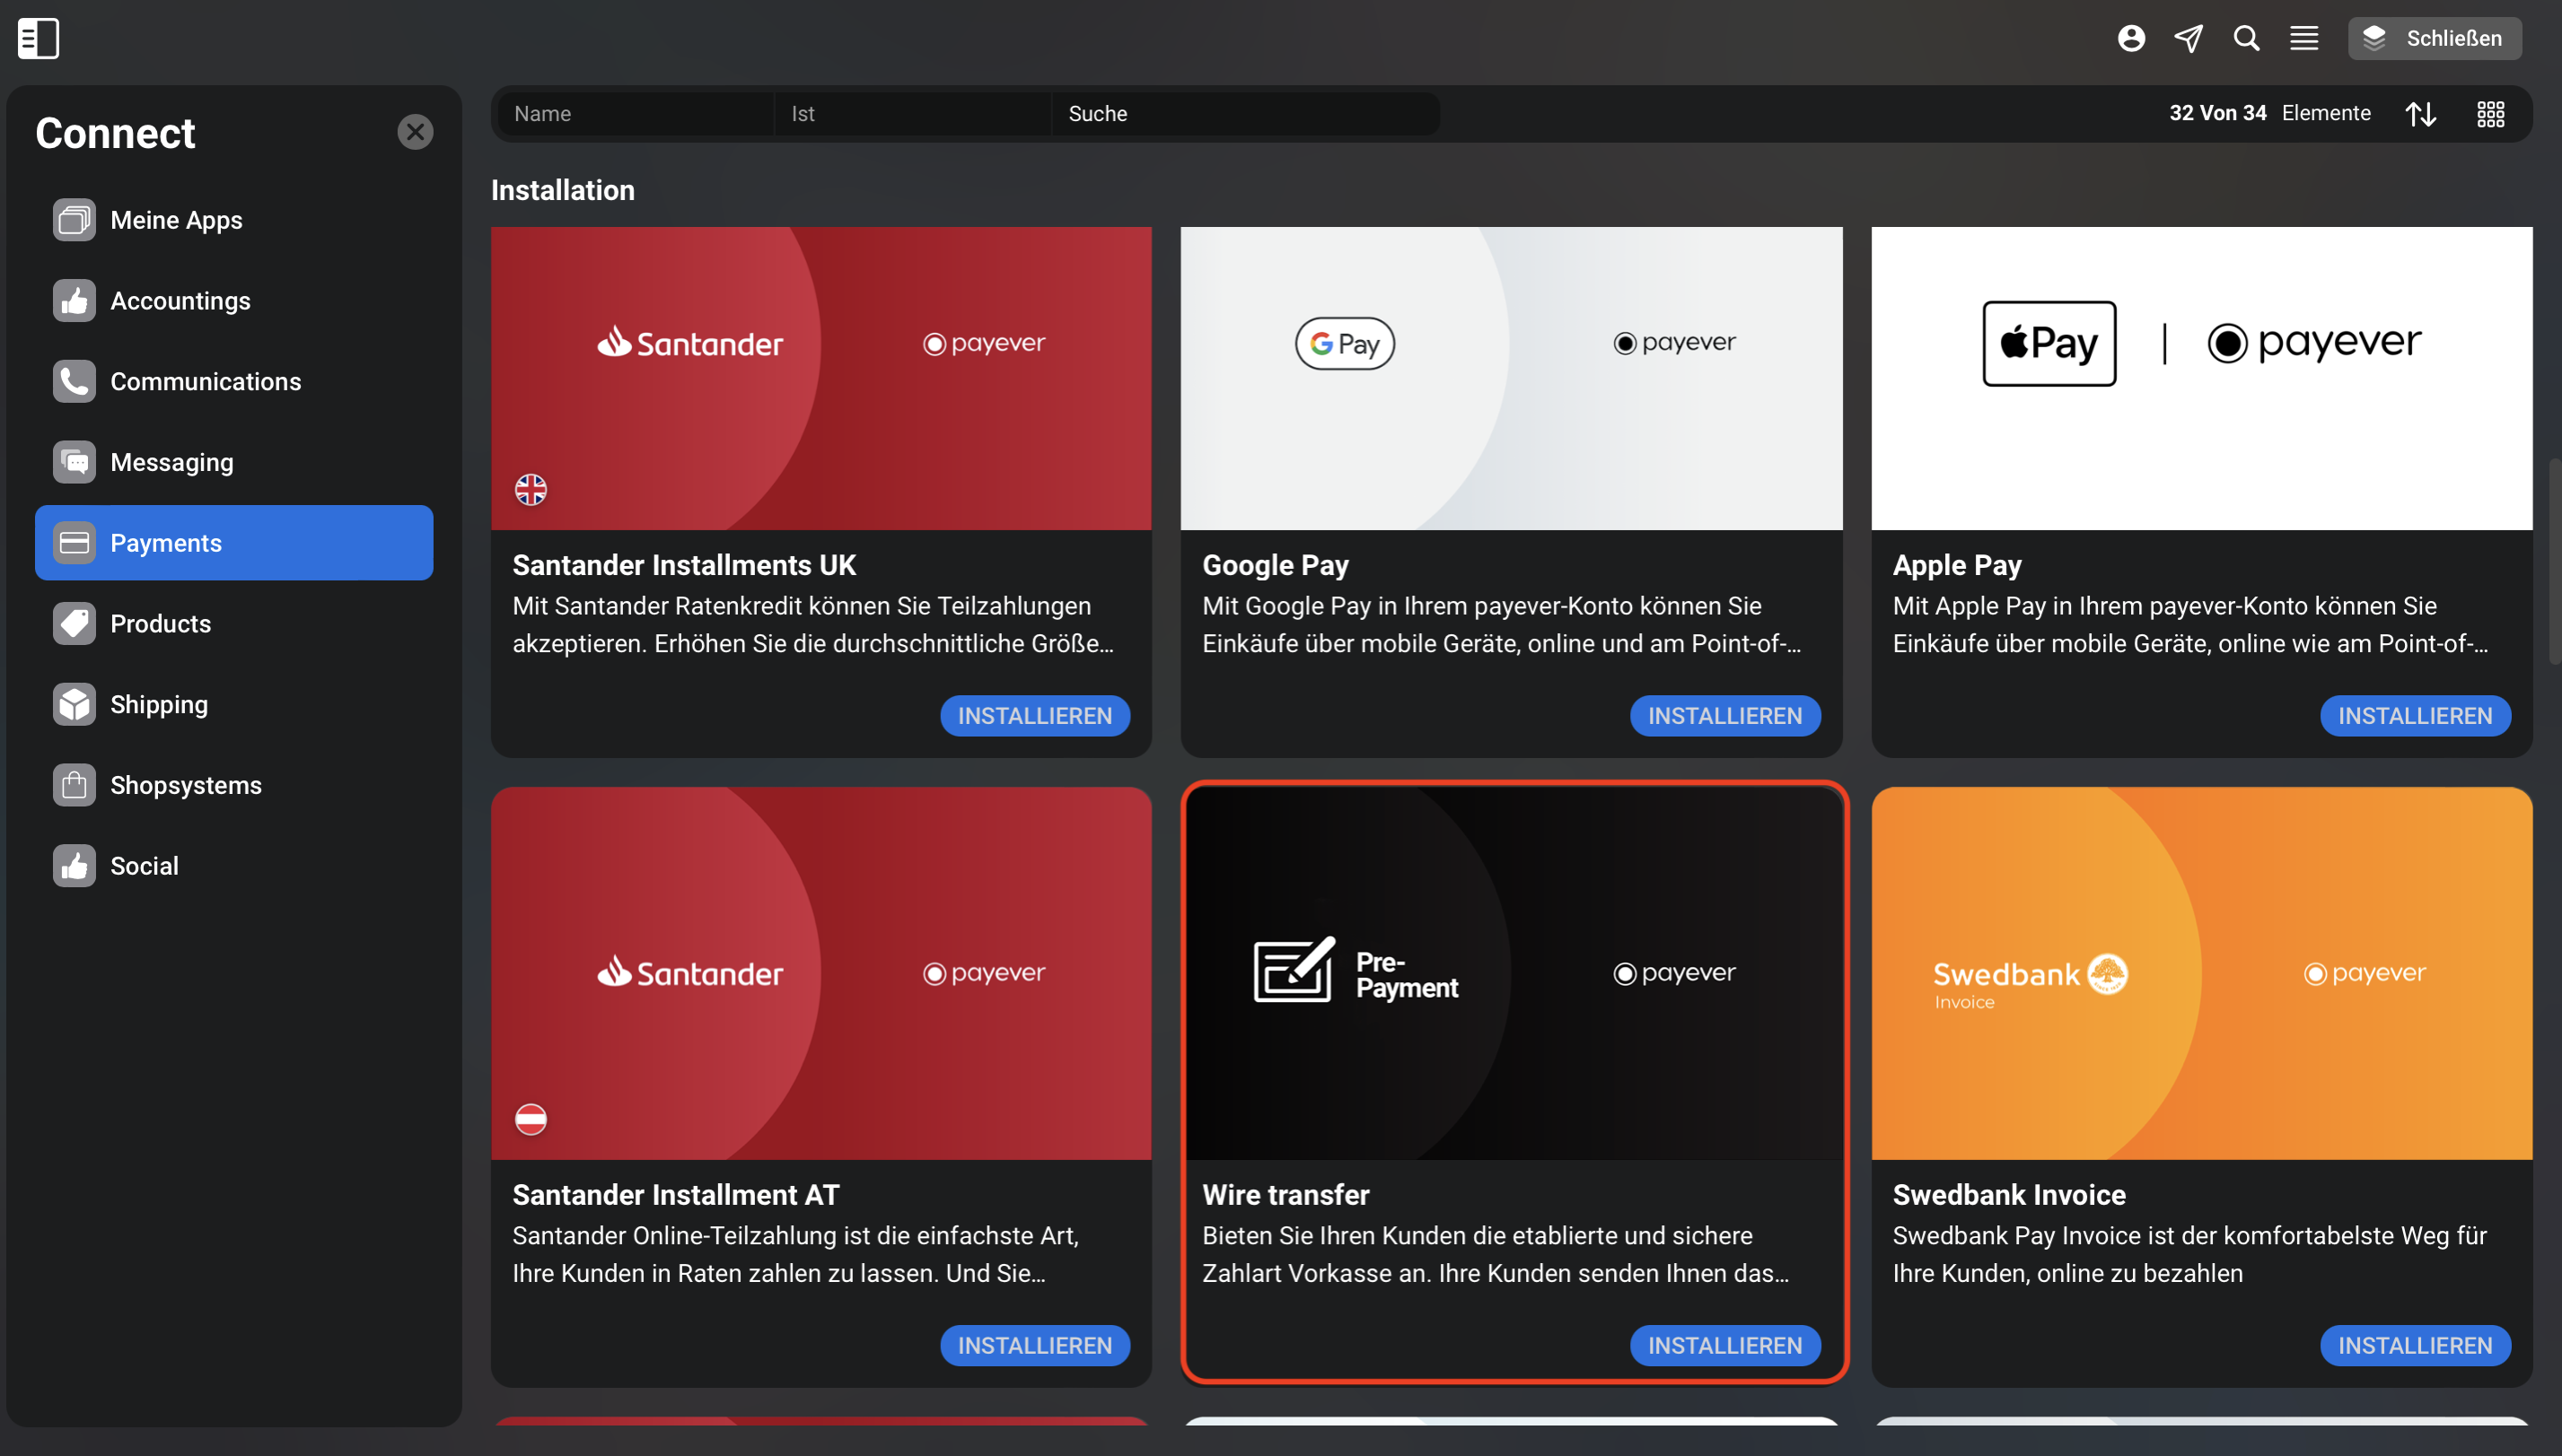Click the Accountings thumbs-up icon
2562x1456 pixels.
coord(74,301)
